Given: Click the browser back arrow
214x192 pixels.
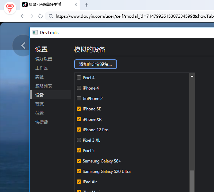Looking at the screenshot, I should tap(23, 16).
